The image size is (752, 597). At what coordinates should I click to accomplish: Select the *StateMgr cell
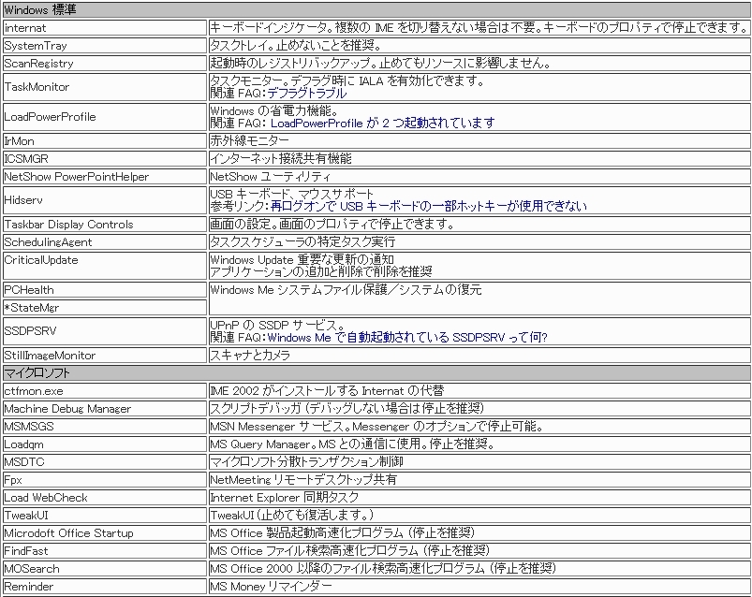pos(105,308)
